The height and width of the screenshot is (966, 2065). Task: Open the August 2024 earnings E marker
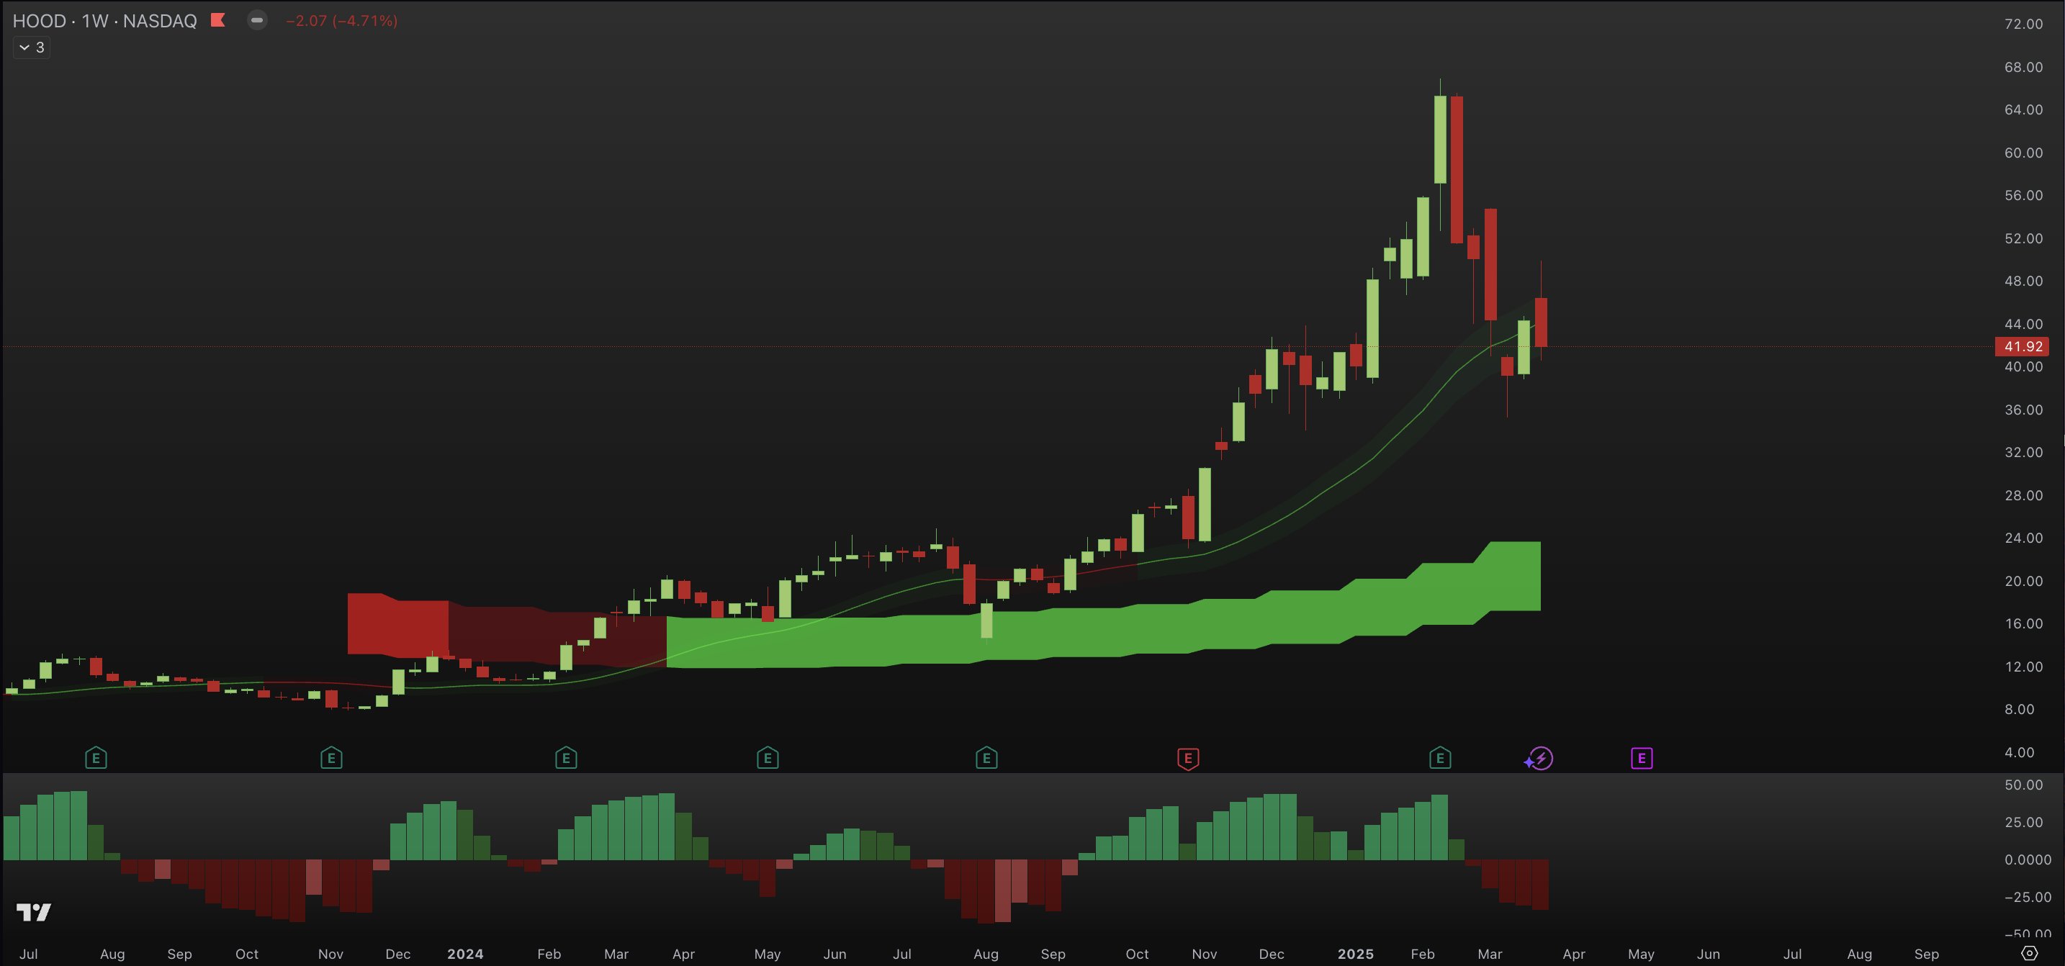986,757
